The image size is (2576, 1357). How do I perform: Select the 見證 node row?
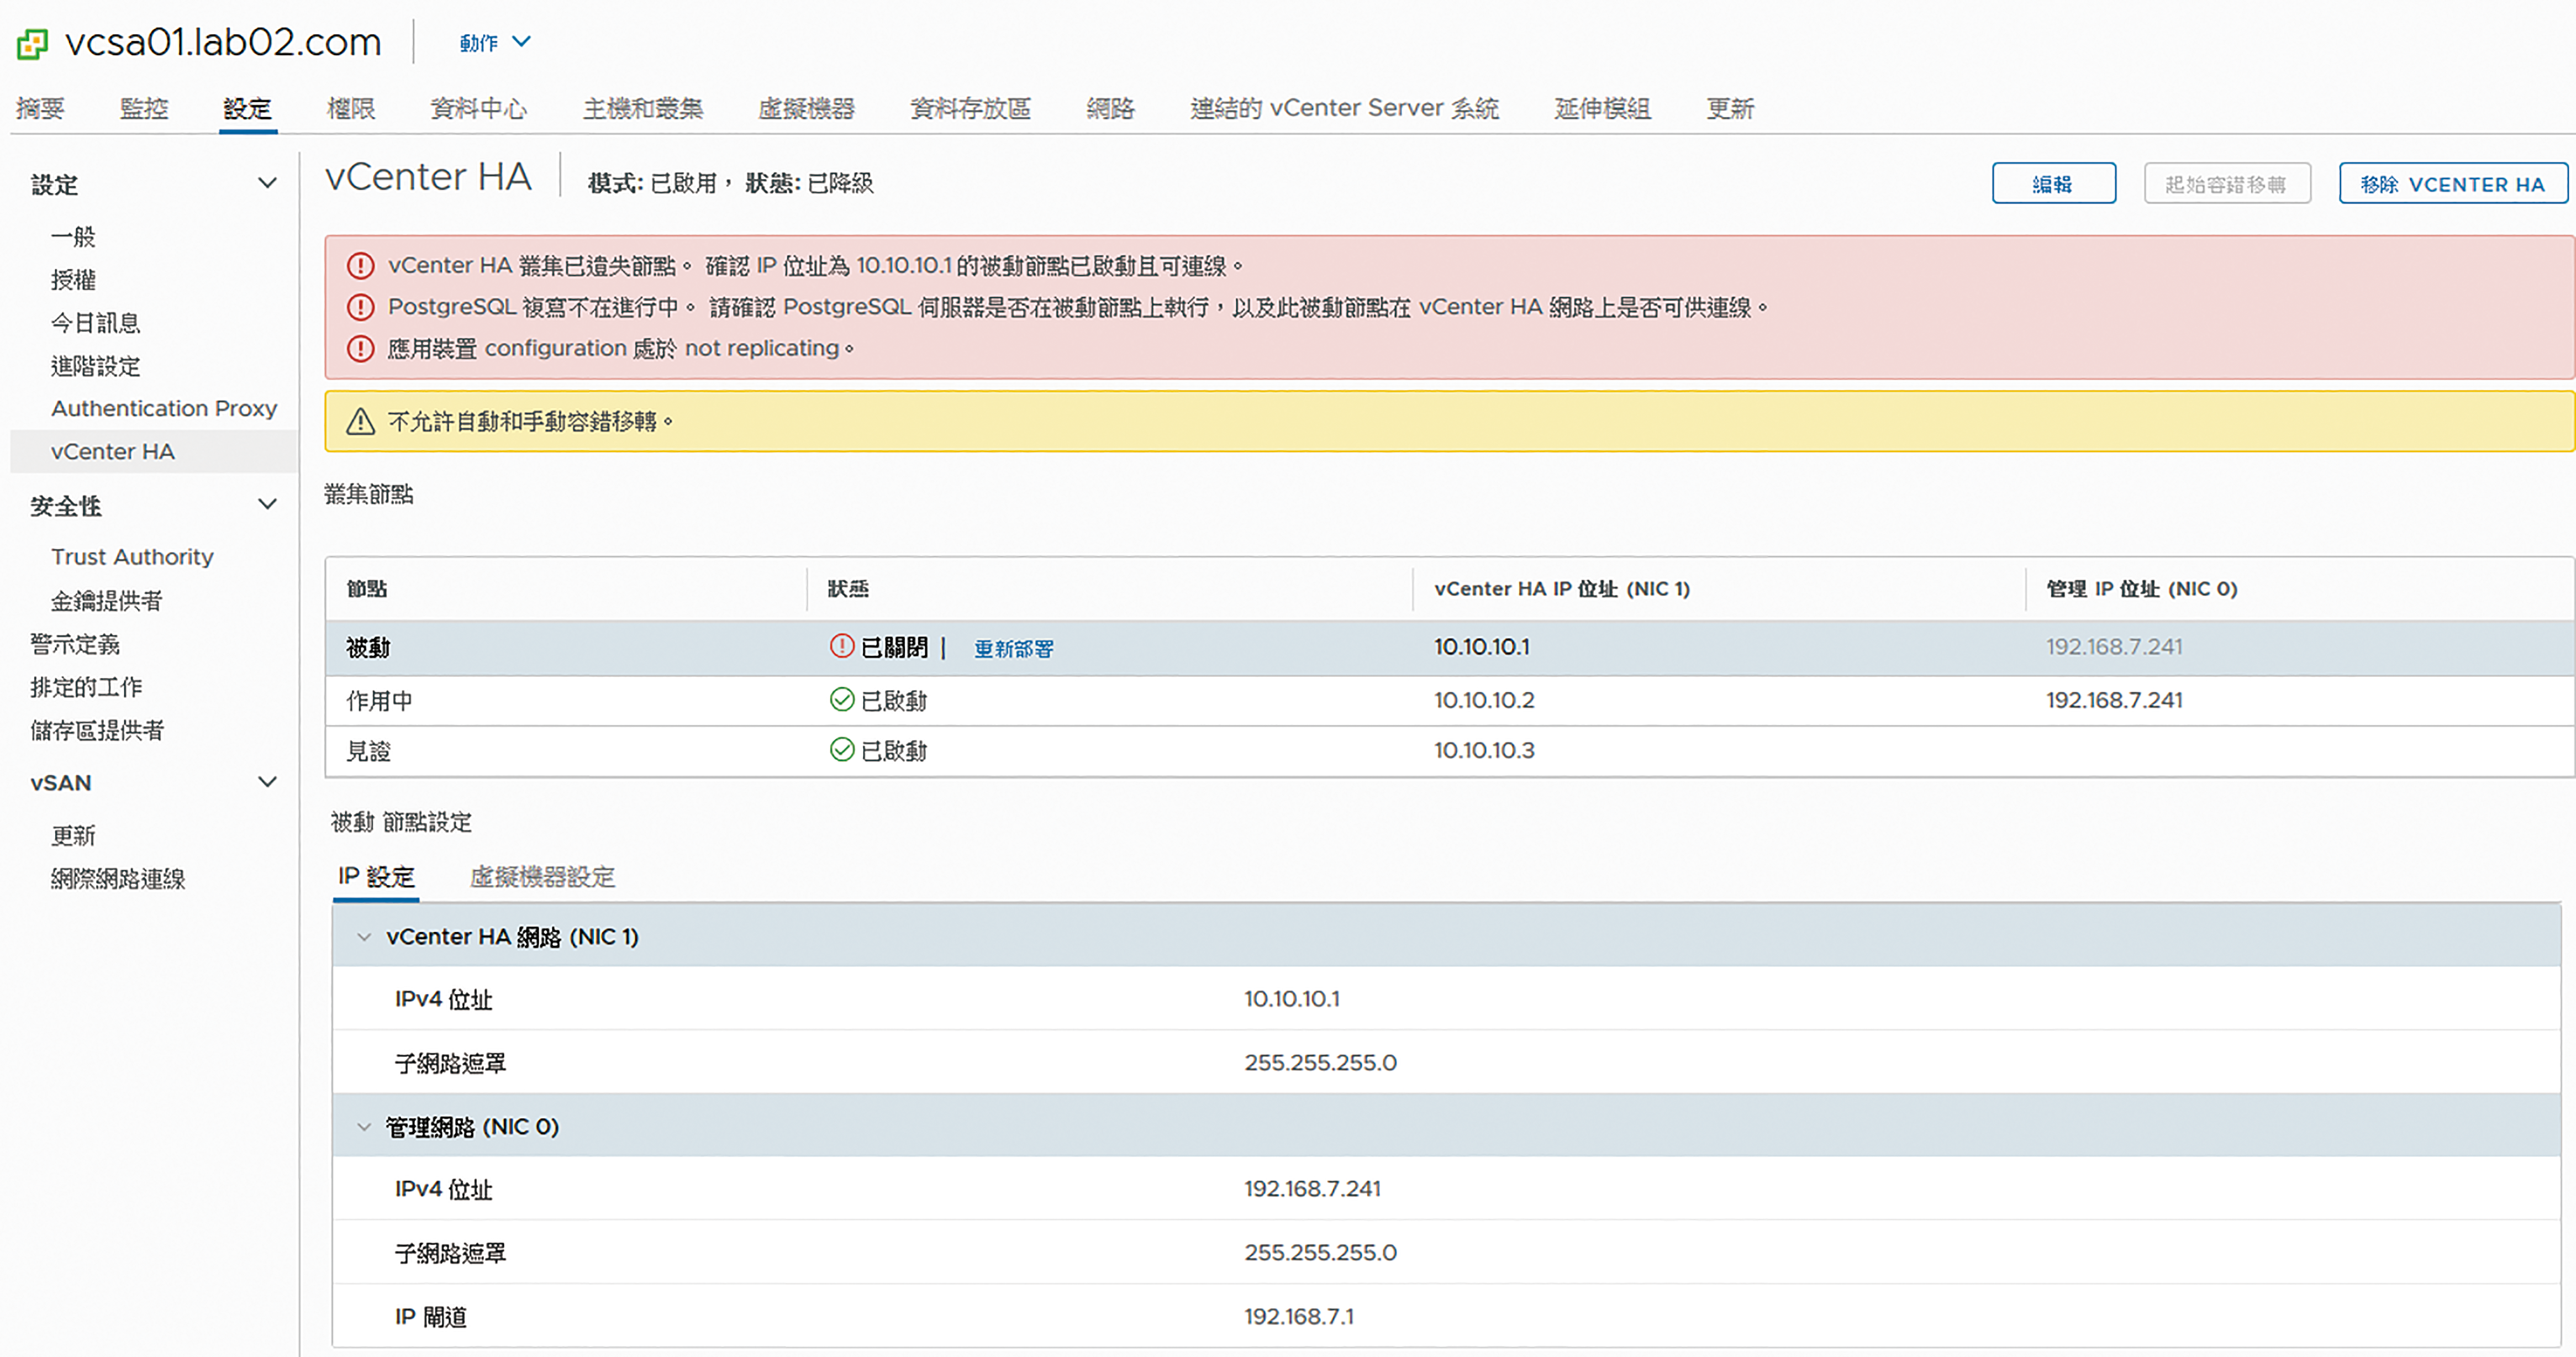click(1449, 750)
